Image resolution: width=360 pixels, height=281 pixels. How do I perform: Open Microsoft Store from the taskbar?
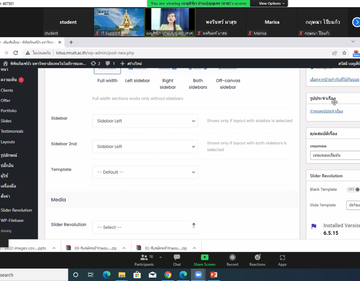click(x=137, y=275)
